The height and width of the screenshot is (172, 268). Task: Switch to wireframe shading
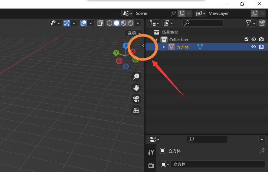pos(110,23)
